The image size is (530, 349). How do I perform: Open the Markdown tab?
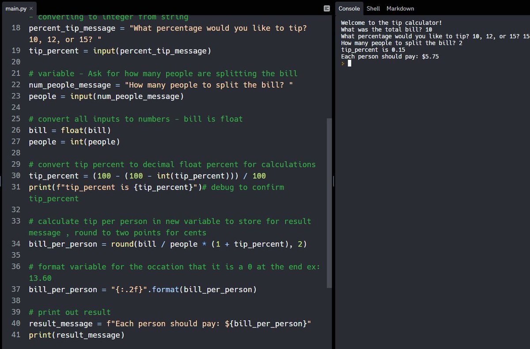point(400,8)
